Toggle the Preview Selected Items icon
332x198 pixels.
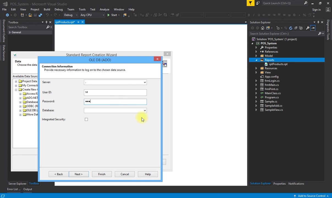click(x=313, y=28)
